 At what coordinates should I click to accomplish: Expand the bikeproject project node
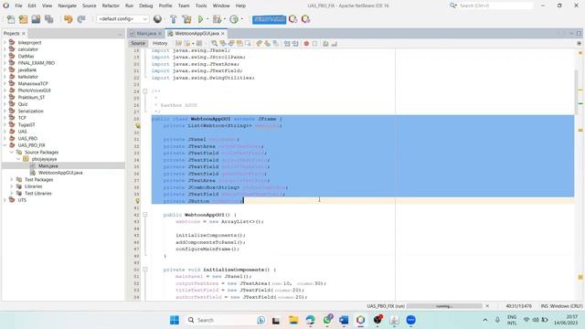click(x=5, y=43)
